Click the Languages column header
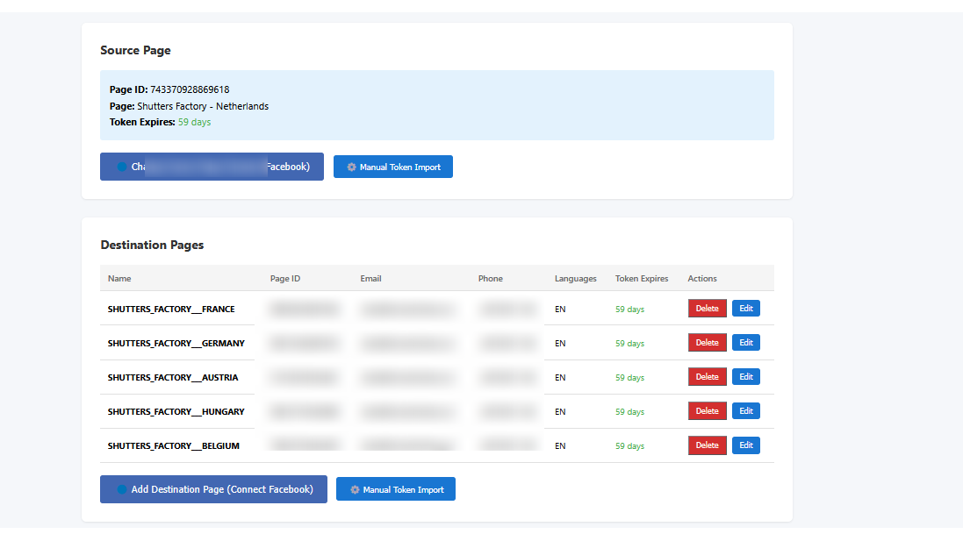 (576, 279)
